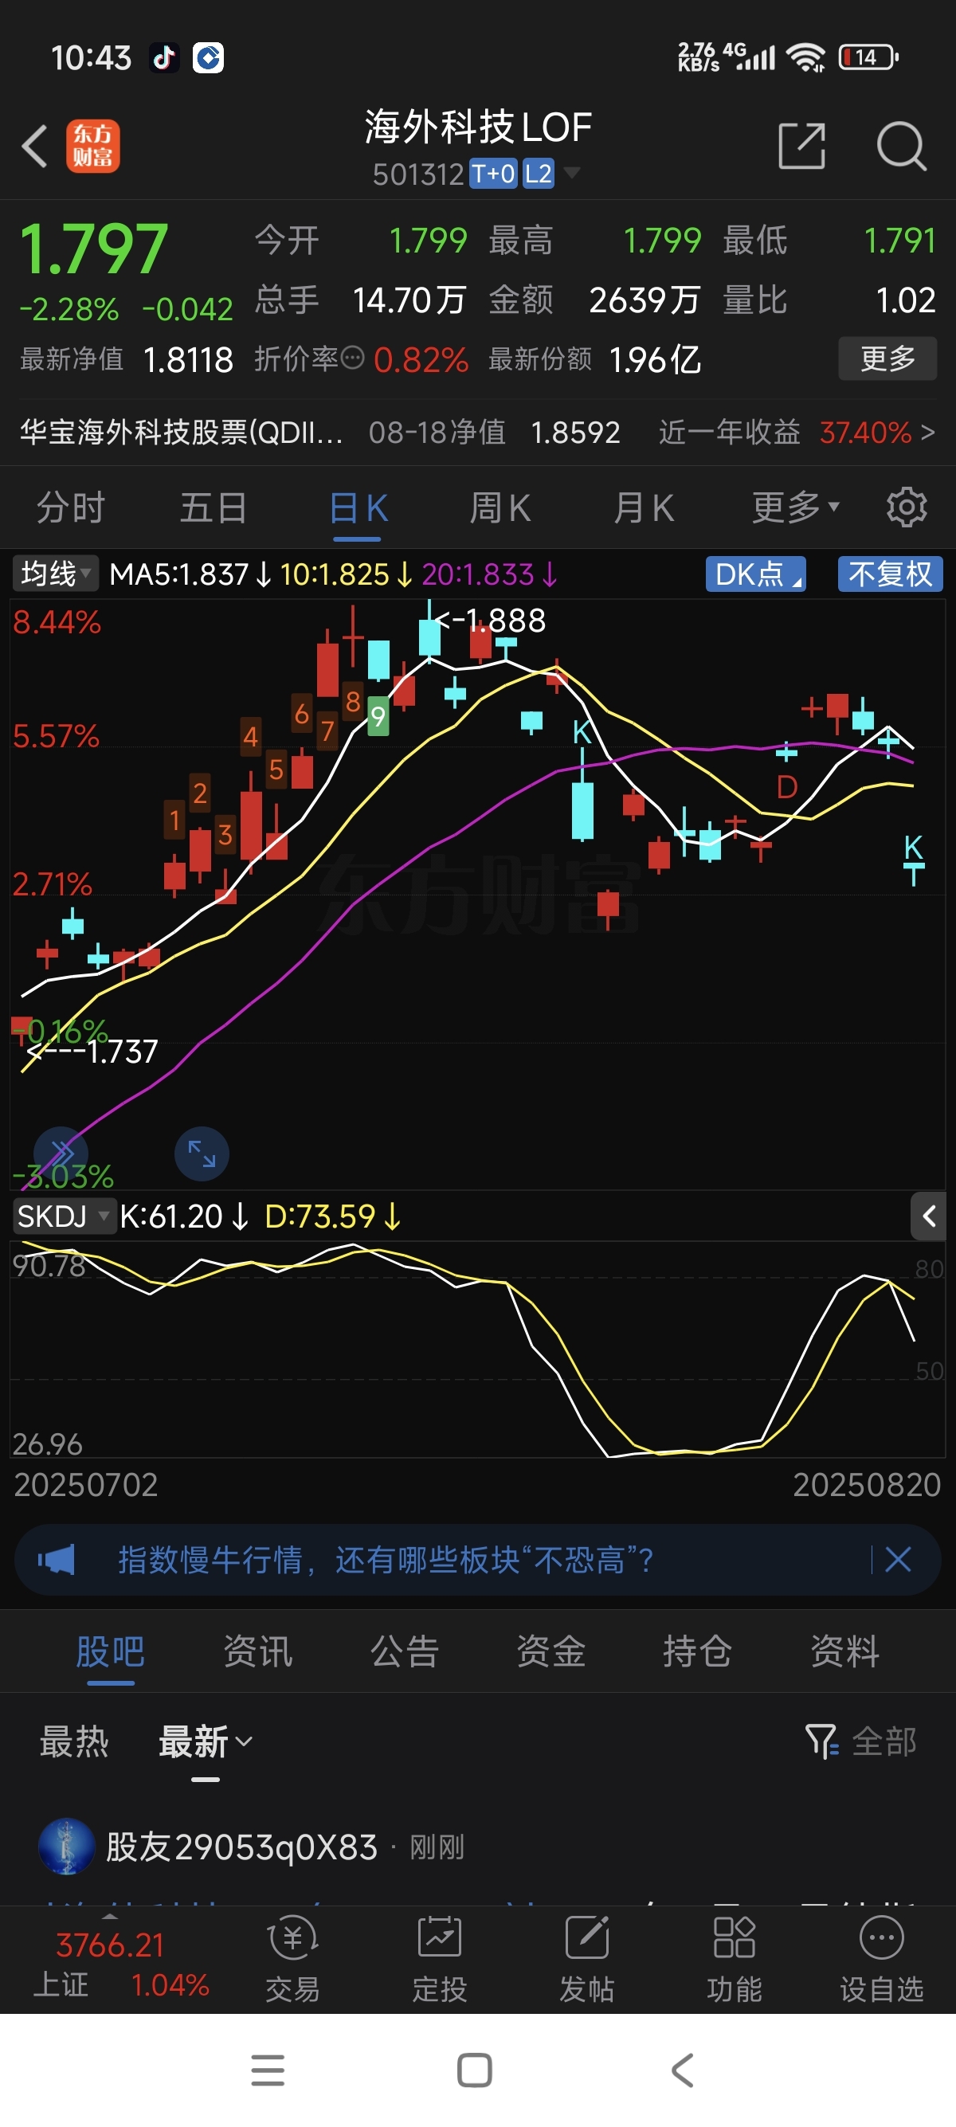Tap the green 9 sequence marker
This screenshot has width=956, height=2127.
click(378, 716)
